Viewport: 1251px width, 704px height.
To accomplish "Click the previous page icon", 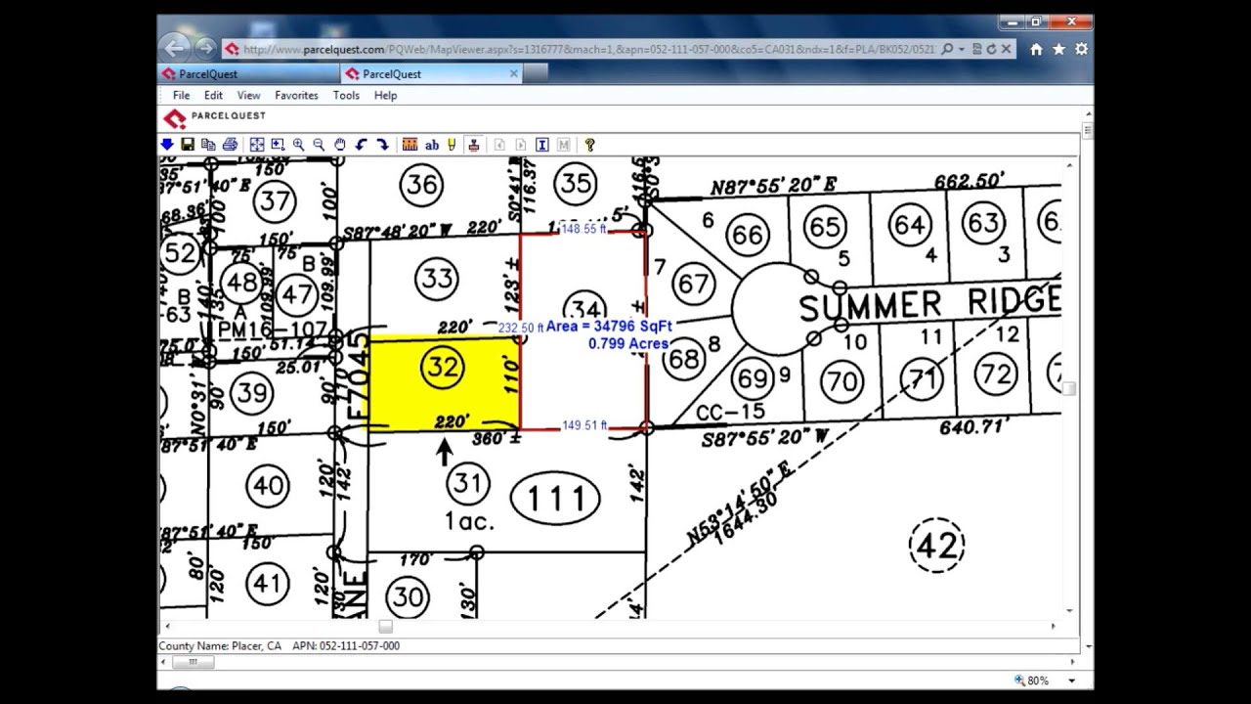I will (x=499, y=145).
